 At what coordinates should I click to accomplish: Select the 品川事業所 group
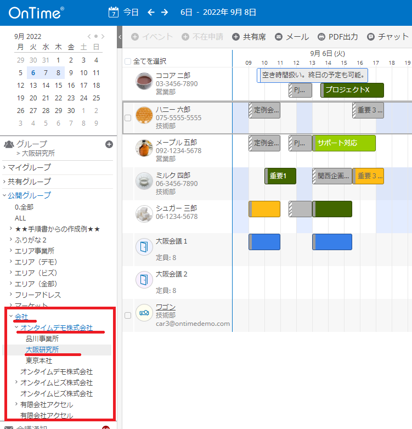point(42,338)
